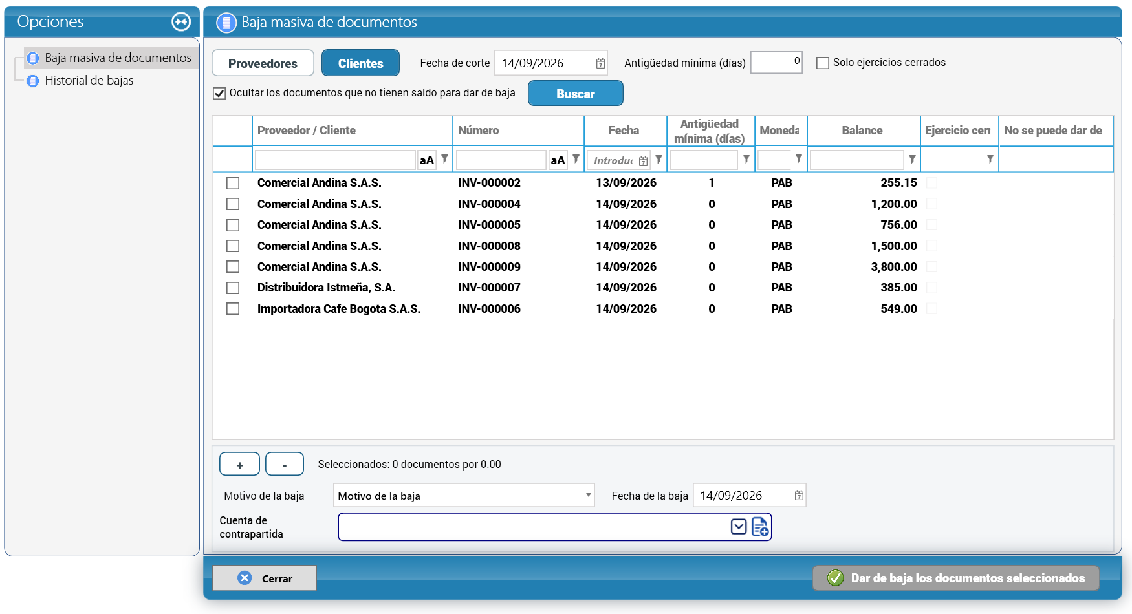The height and width of the screenshot is (614, 1132).
Task: Toggle case-sensitive filter for Proveedor / Cliente column
Action: [427, 160]
